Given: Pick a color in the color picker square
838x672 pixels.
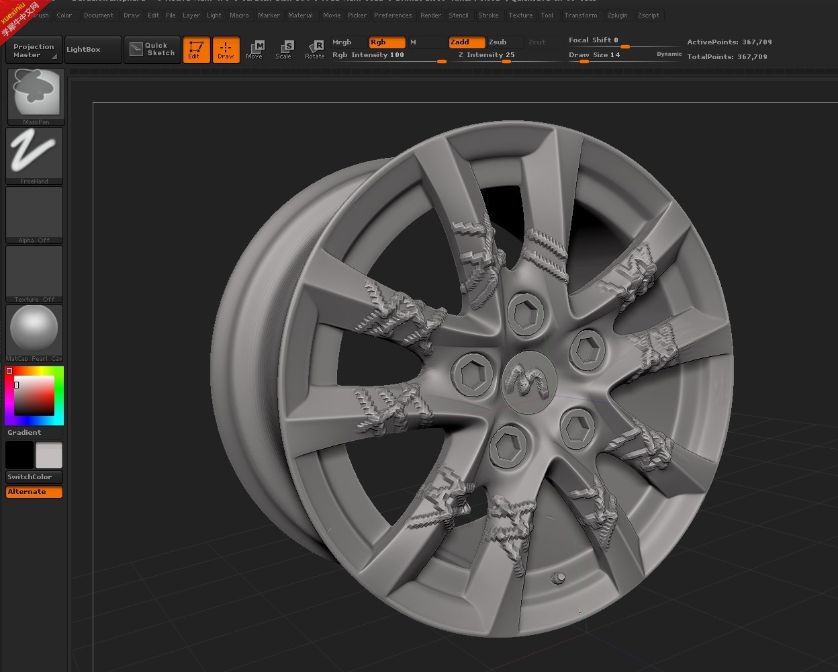Looking at the screenshot, I should pyautogui.click(x=34, y=396).
